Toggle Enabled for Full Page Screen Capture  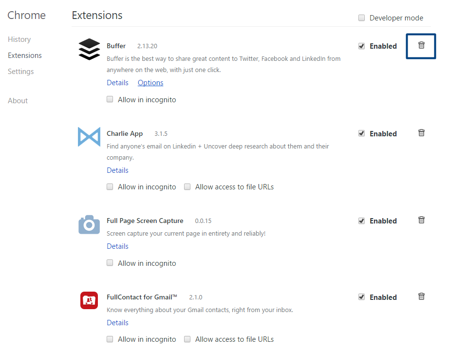[362, 221]
